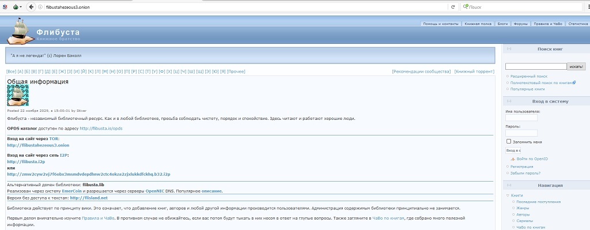Open the Книжный торрент link
590x230 pixels.
point(474,71)
